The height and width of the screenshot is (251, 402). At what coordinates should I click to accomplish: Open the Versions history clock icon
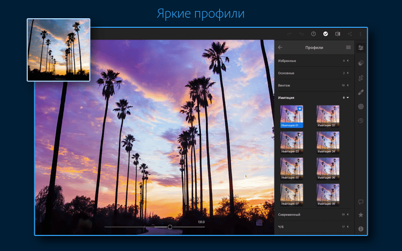click(x=361, y=120)
